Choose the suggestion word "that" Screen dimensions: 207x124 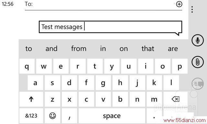148,49
